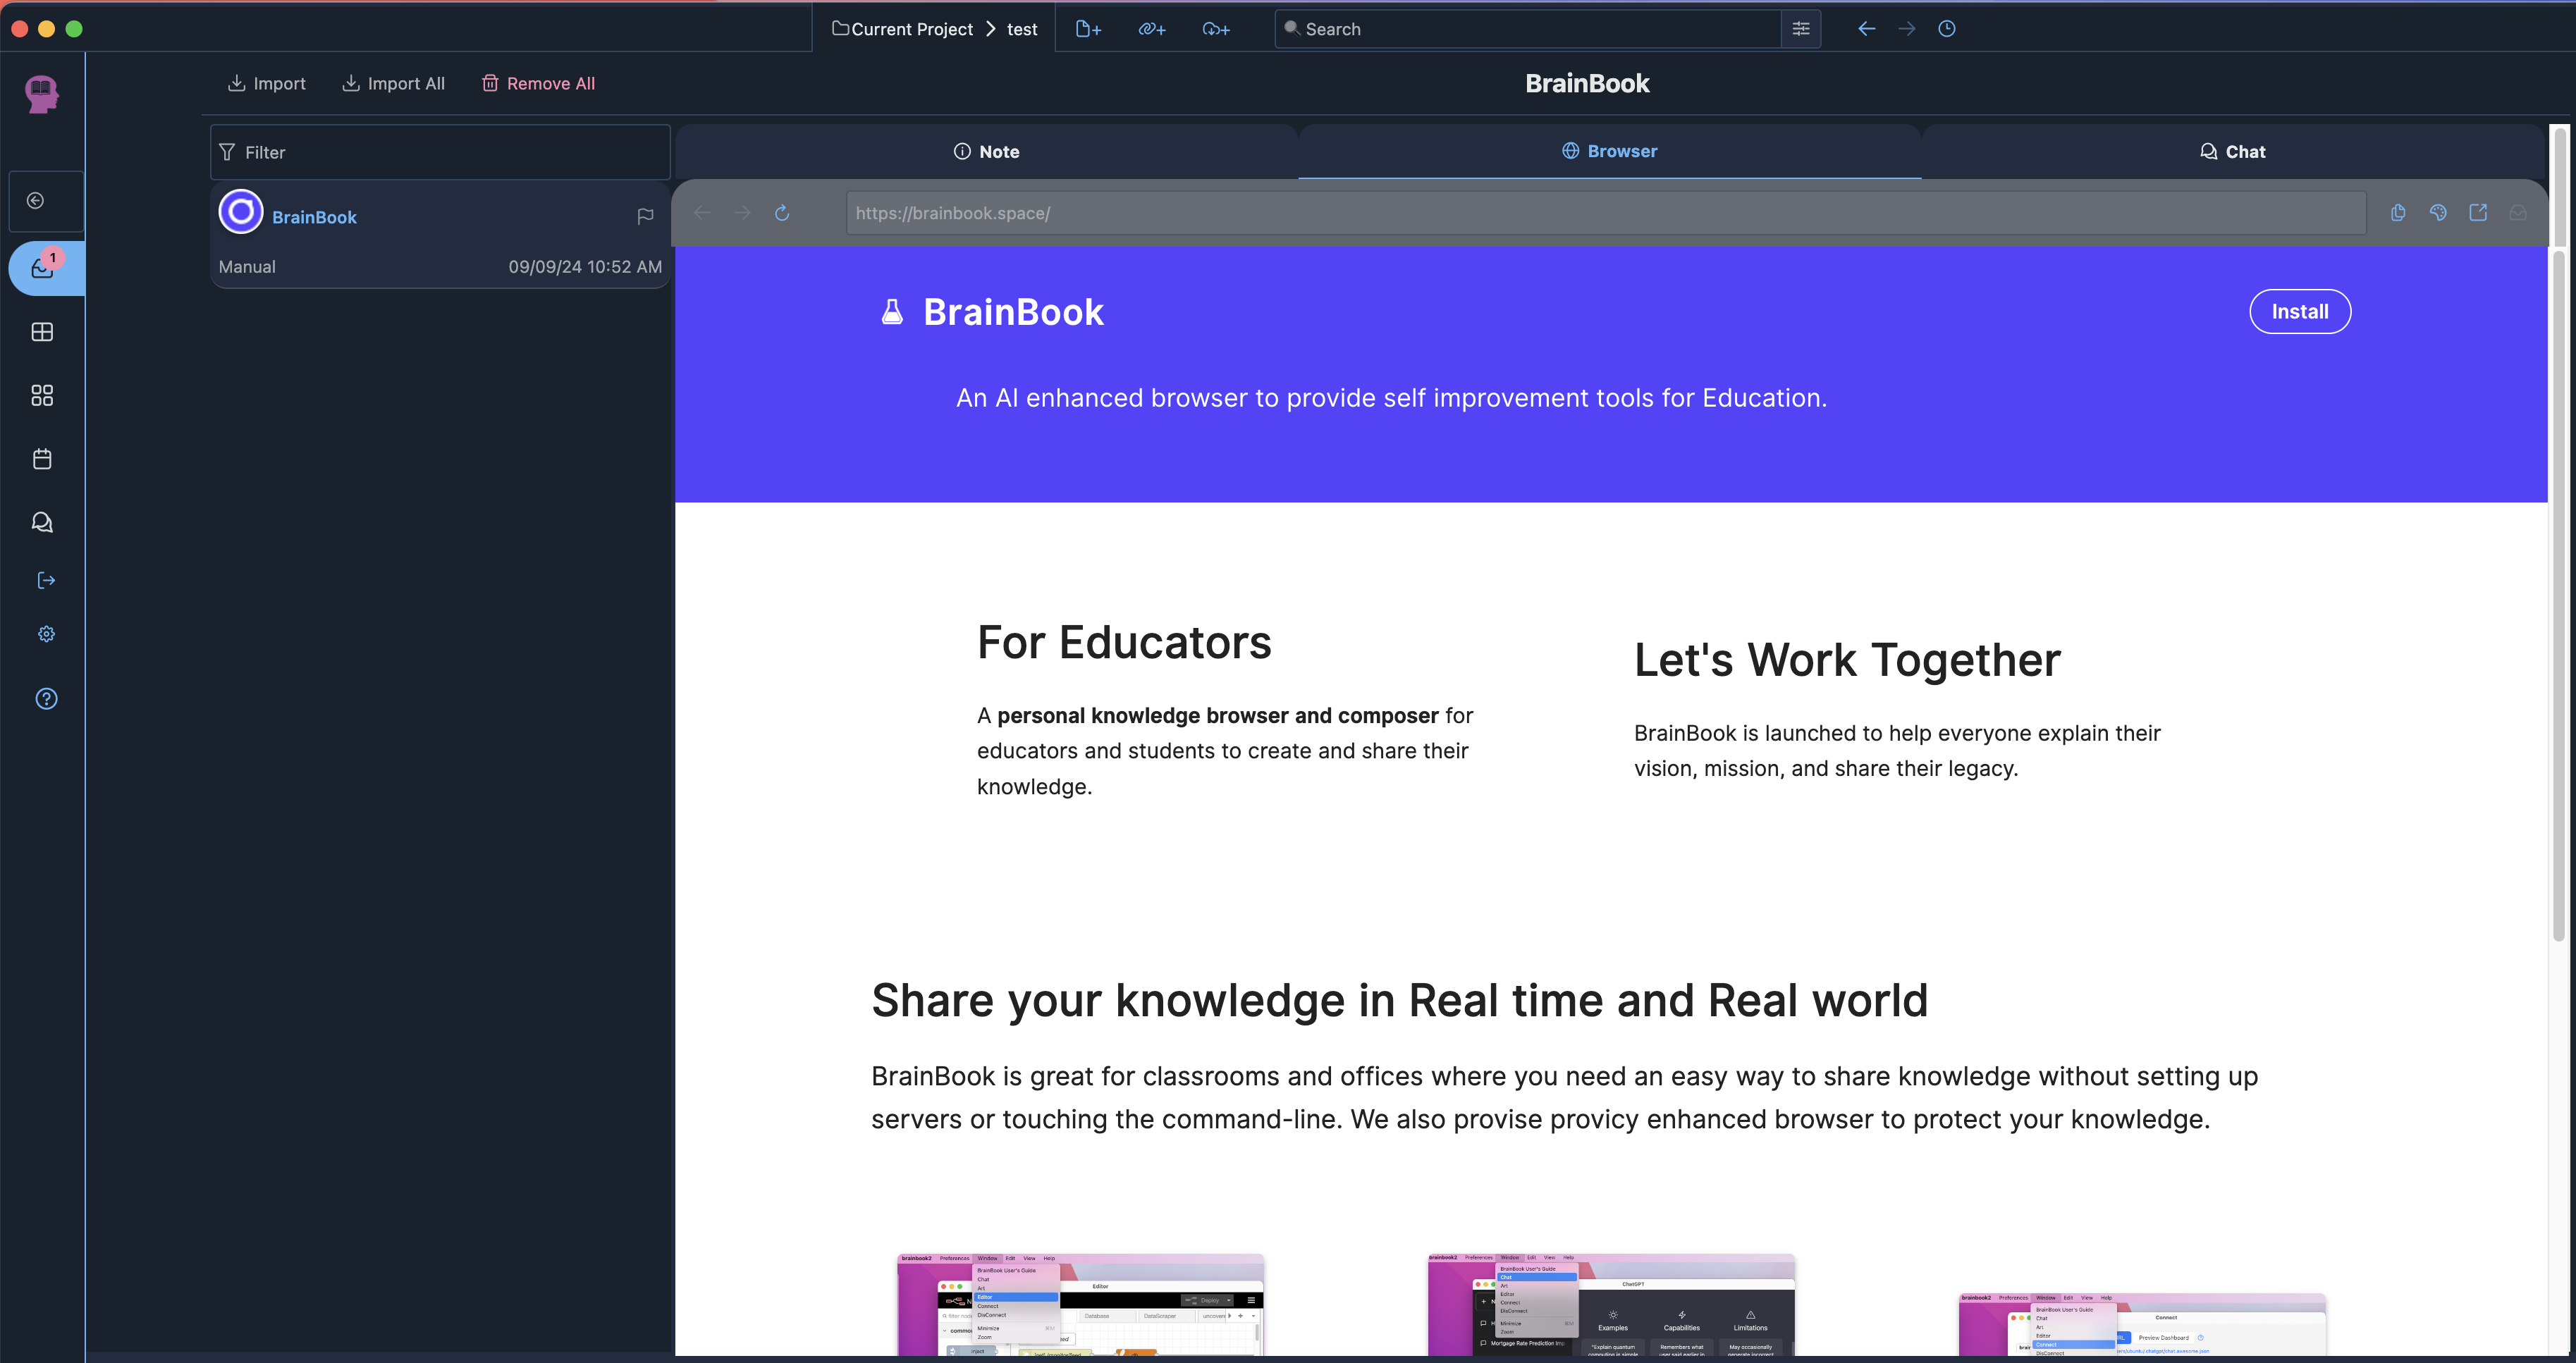The height and width of the screenshot is (1363, 2576).
Task: Switch to the Chat tab
Action: click(x=2232, y=152)
